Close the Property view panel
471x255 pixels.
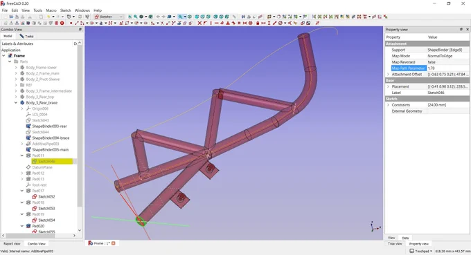click(468, 29)
